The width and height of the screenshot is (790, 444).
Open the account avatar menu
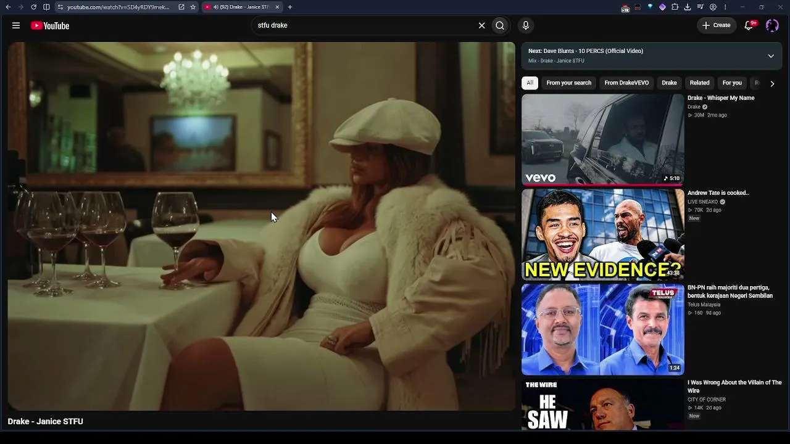[x=772, y=25]
